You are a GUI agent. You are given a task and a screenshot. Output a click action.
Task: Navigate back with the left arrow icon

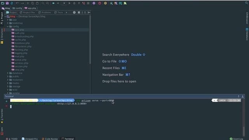(53, 3)
